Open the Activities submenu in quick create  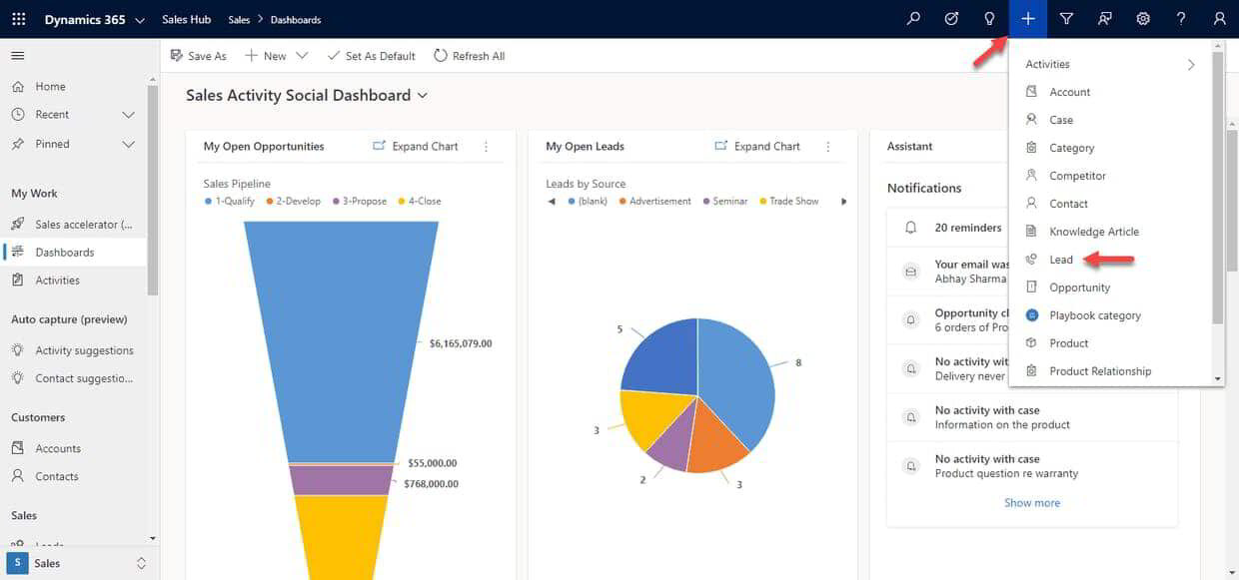[x=1046, y=63]
